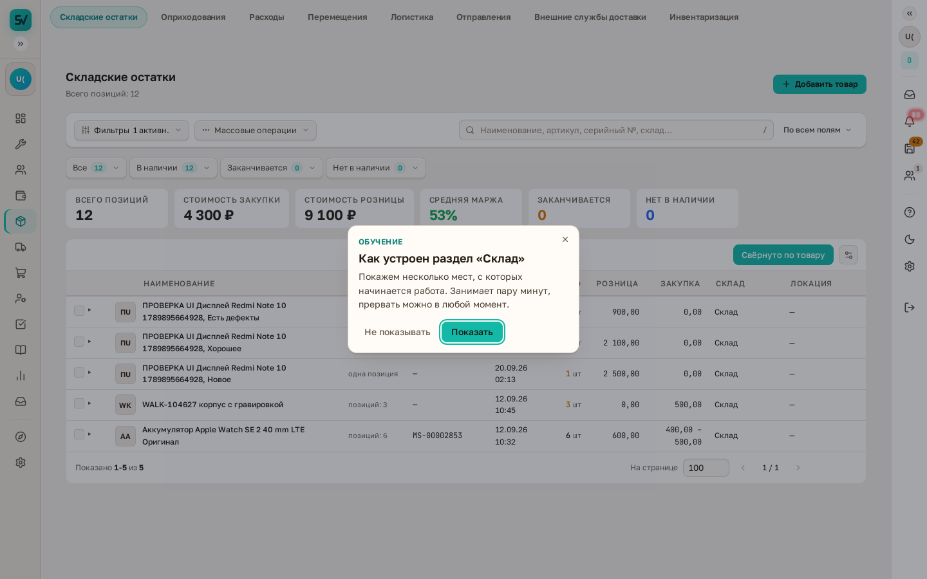Focus the inventory search field
This screenshot has height=579, width=927.
pyautogui.click(x=616, y=130)
